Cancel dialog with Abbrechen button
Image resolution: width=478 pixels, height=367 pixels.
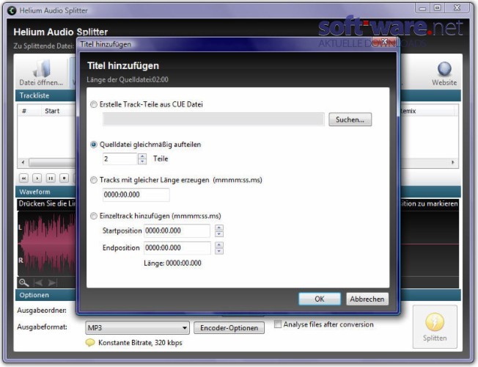coord(367,299)
